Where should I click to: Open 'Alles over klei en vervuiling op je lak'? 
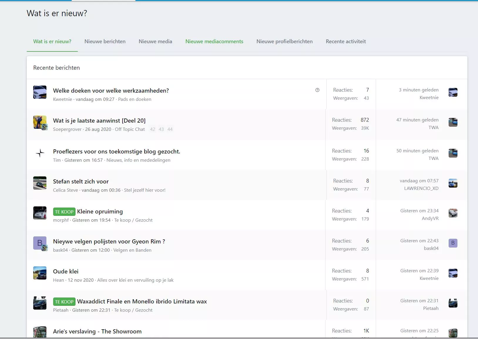(135, 280)
